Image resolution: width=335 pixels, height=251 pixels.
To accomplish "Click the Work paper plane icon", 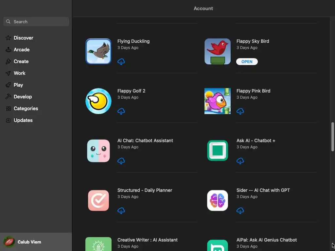I will [8, 73].
